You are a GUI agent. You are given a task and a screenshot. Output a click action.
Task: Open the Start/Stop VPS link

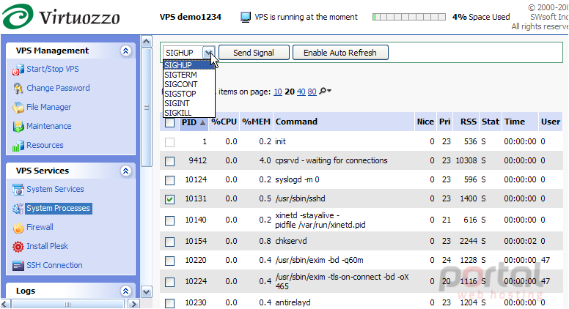(x=53, y=69)
